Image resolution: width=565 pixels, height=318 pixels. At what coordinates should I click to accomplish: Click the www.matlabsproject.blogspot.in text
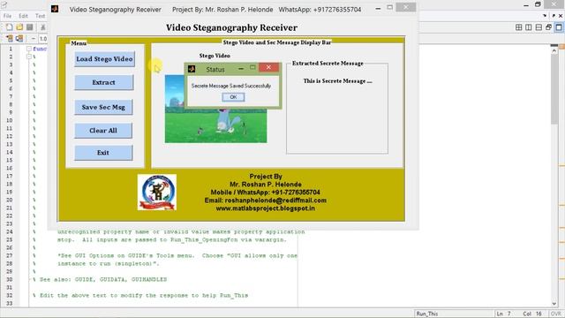[x=266, y=208]
